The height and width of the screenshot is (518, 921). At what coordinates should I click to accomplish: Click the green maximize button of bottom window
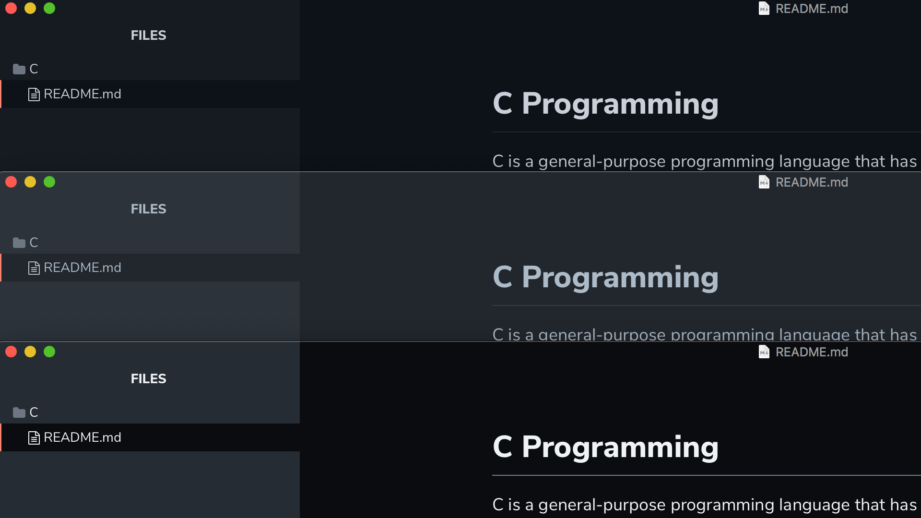click(x=49, y=352)
